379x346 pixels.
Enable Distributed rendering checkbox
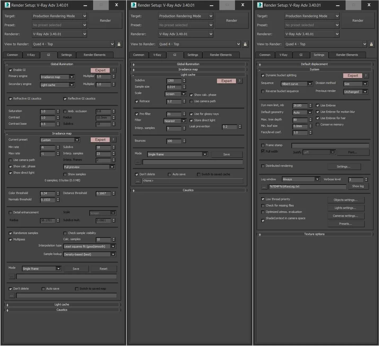pos(263,166)
